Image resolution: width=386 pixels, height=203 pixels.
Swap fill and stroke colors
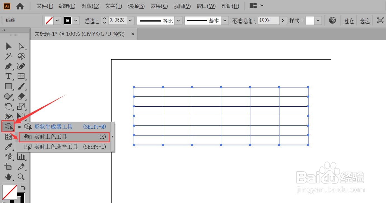click(x=23, y=188)
